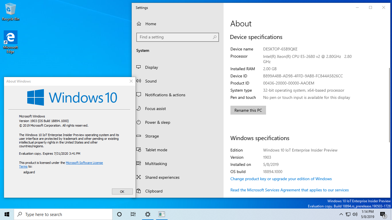Click the volume tray icon
This screenshot has width=392, height=220.
pyautogui.click(x=355, y=214)
